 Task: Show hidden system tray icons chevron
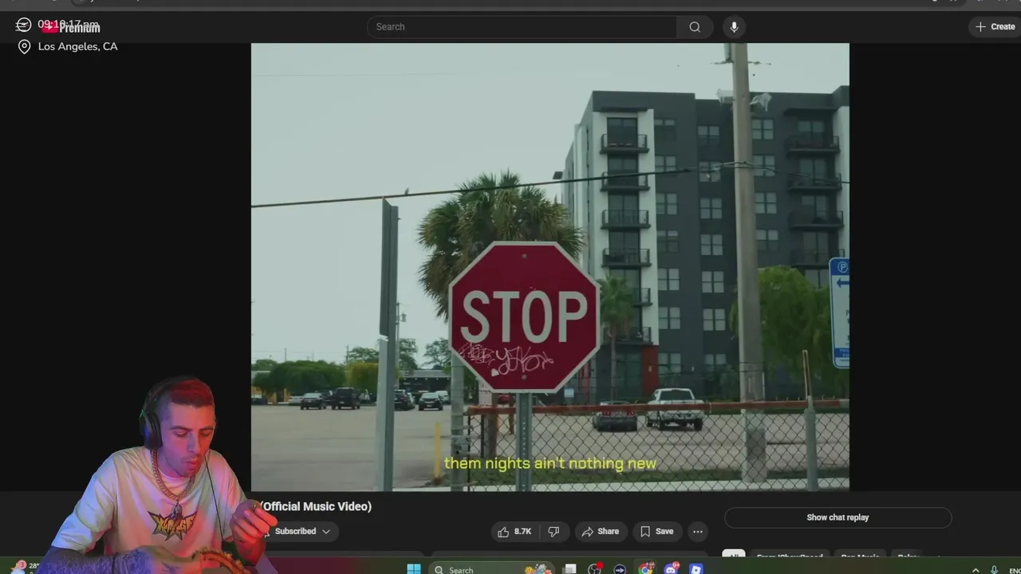975,570
